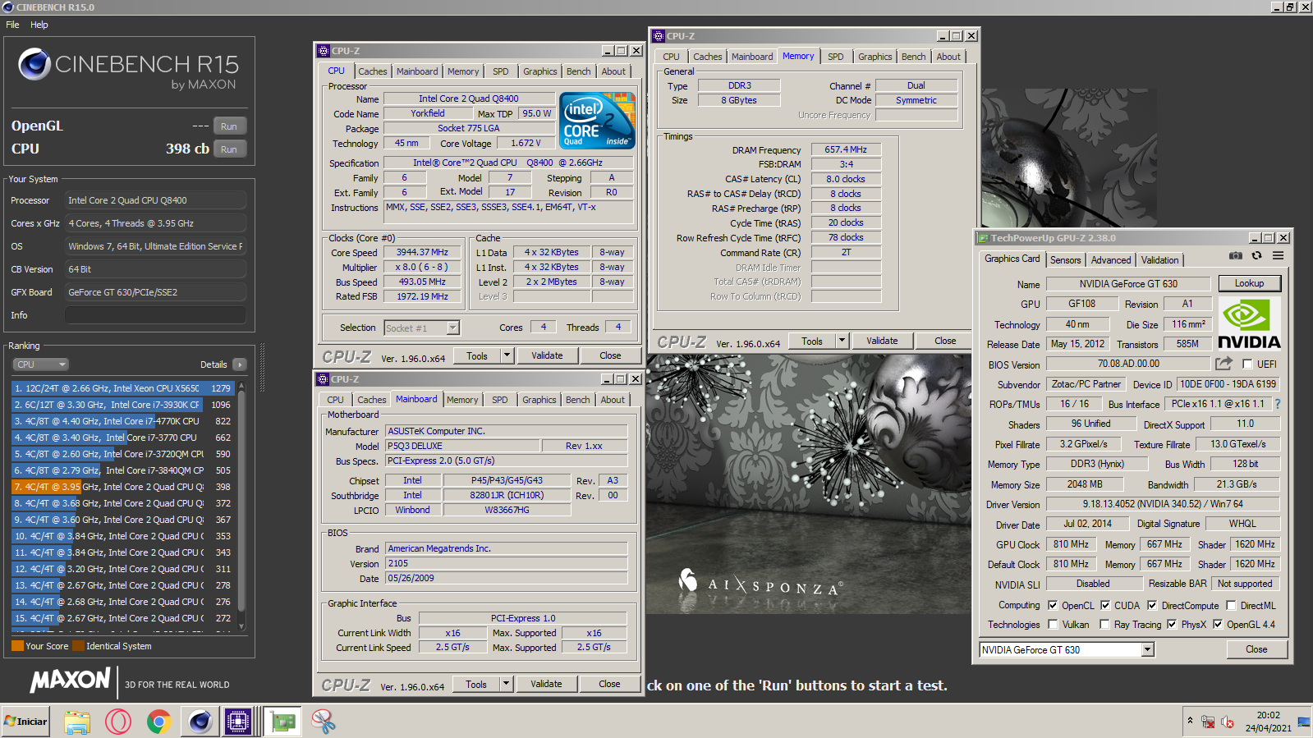Toggle UEFI checkbox in GPU-Z
The image size is (1313, 738).
1248,364
